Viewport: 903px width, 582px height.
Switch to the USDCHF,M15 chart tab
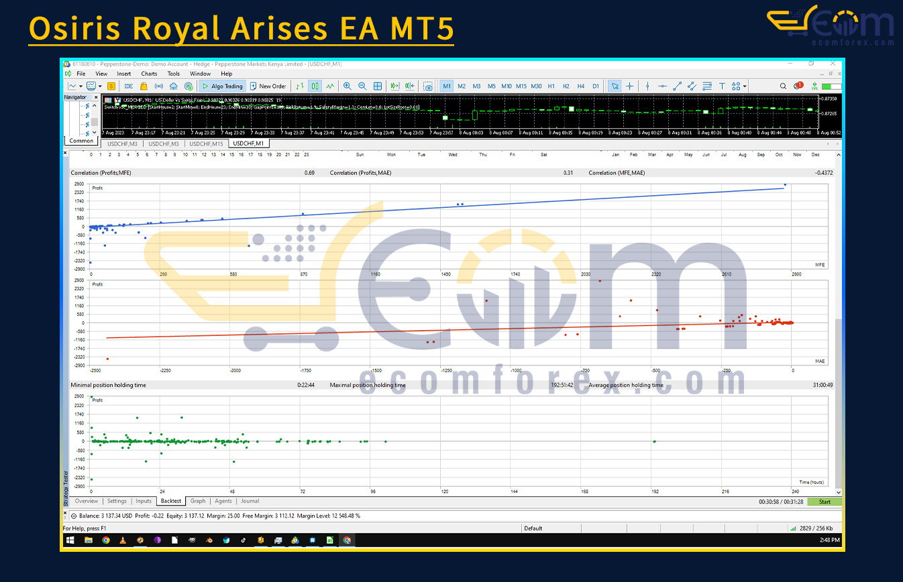207,143
